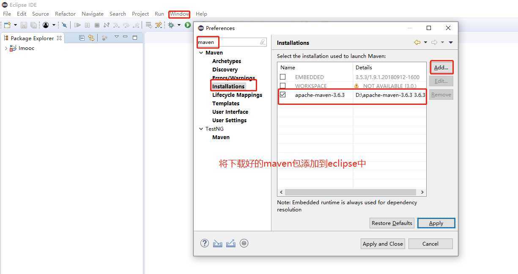Click Apply and Close button
Image resolution: width=518 pixels, height=274 pixels.
pyautogui.click(x=383, y=244)
